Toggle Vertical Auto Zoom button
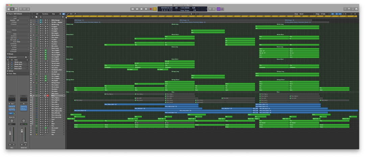Screen dimensions: 365x157 337,14
